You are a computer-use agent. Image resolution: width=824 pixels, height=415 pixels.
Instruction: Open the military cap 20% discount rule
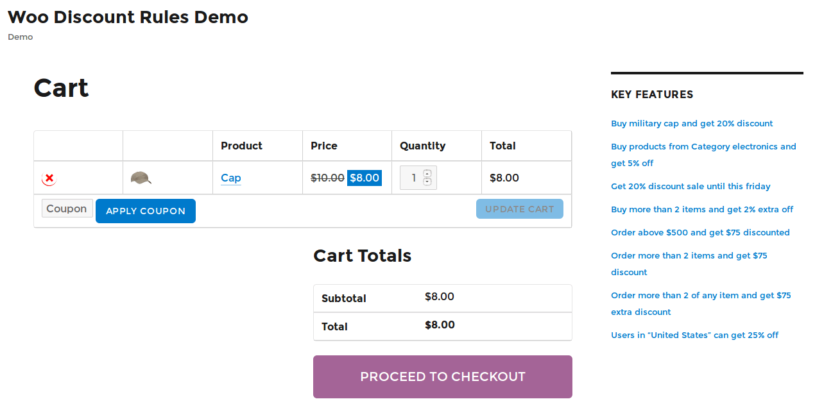[692, 123]
